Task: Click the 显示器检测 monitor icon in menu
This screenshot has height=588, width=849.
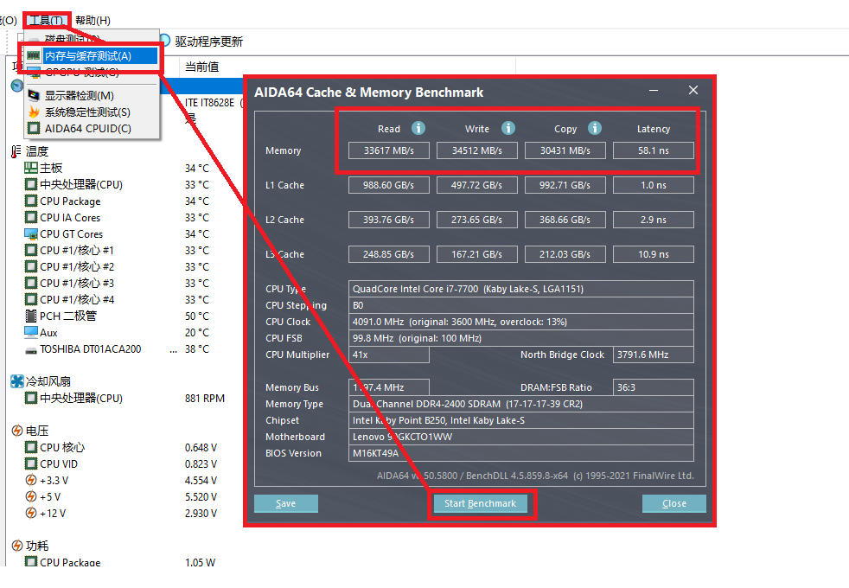Action: point(34,96)
